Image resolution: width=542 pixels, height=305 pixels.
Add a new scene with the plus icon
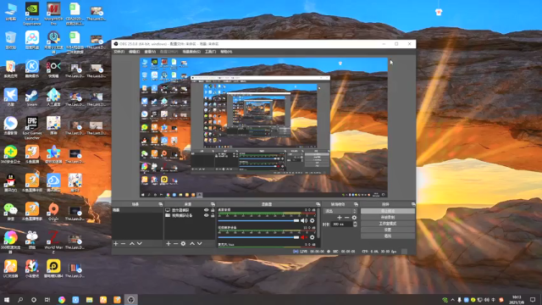coord(116,243)
